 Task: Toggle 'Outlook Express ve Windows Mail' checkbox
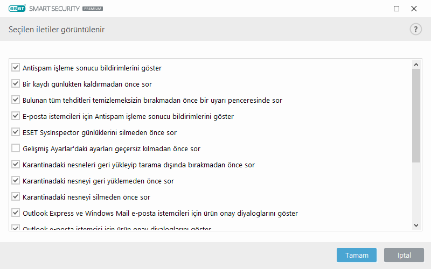[x=16, y=213]
